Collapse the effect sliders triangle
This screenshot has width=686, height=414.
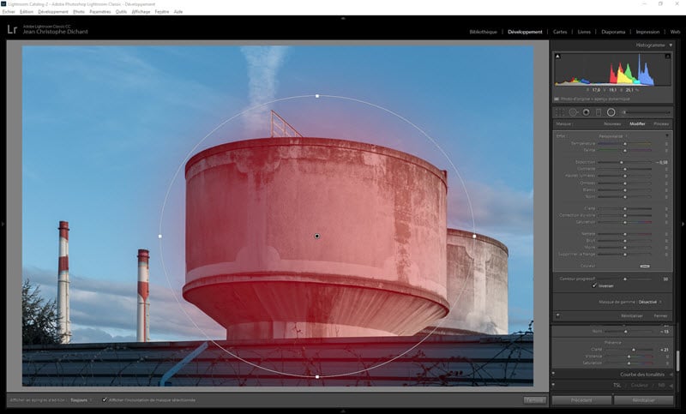[x=667, y=136]
